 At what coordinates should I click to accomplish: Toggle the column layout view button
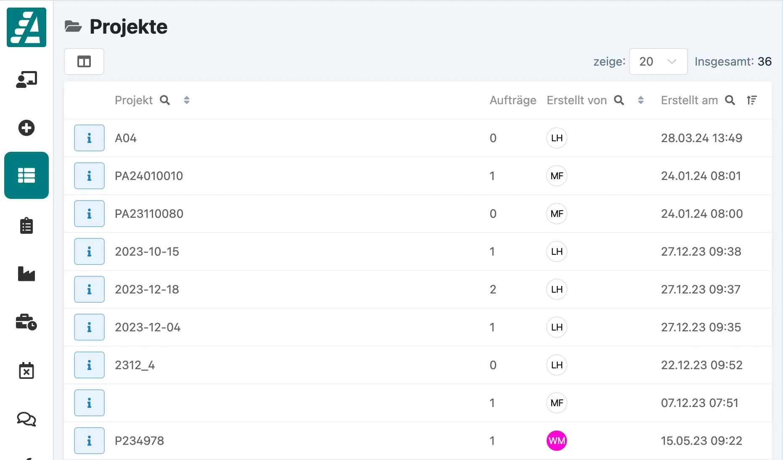84,61
